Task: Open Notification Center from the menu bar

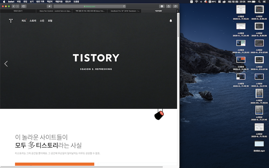Action: tap(264, 2)
